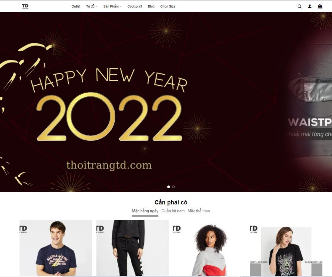
Task: Open the shopping bag cart icon
Action: click(x=320, y=6)
